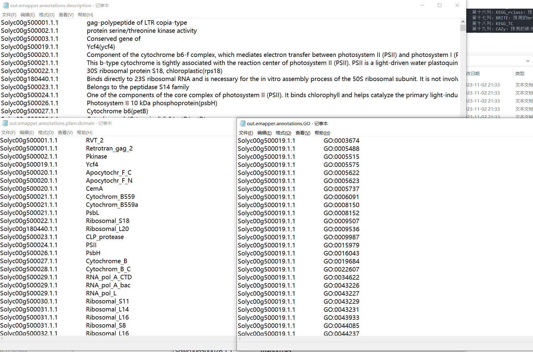Image resolution: width=533 pixels, height=352 pixels.
Task: Open 文件(F) menu in description Notepad window
Action: [9, 15]
